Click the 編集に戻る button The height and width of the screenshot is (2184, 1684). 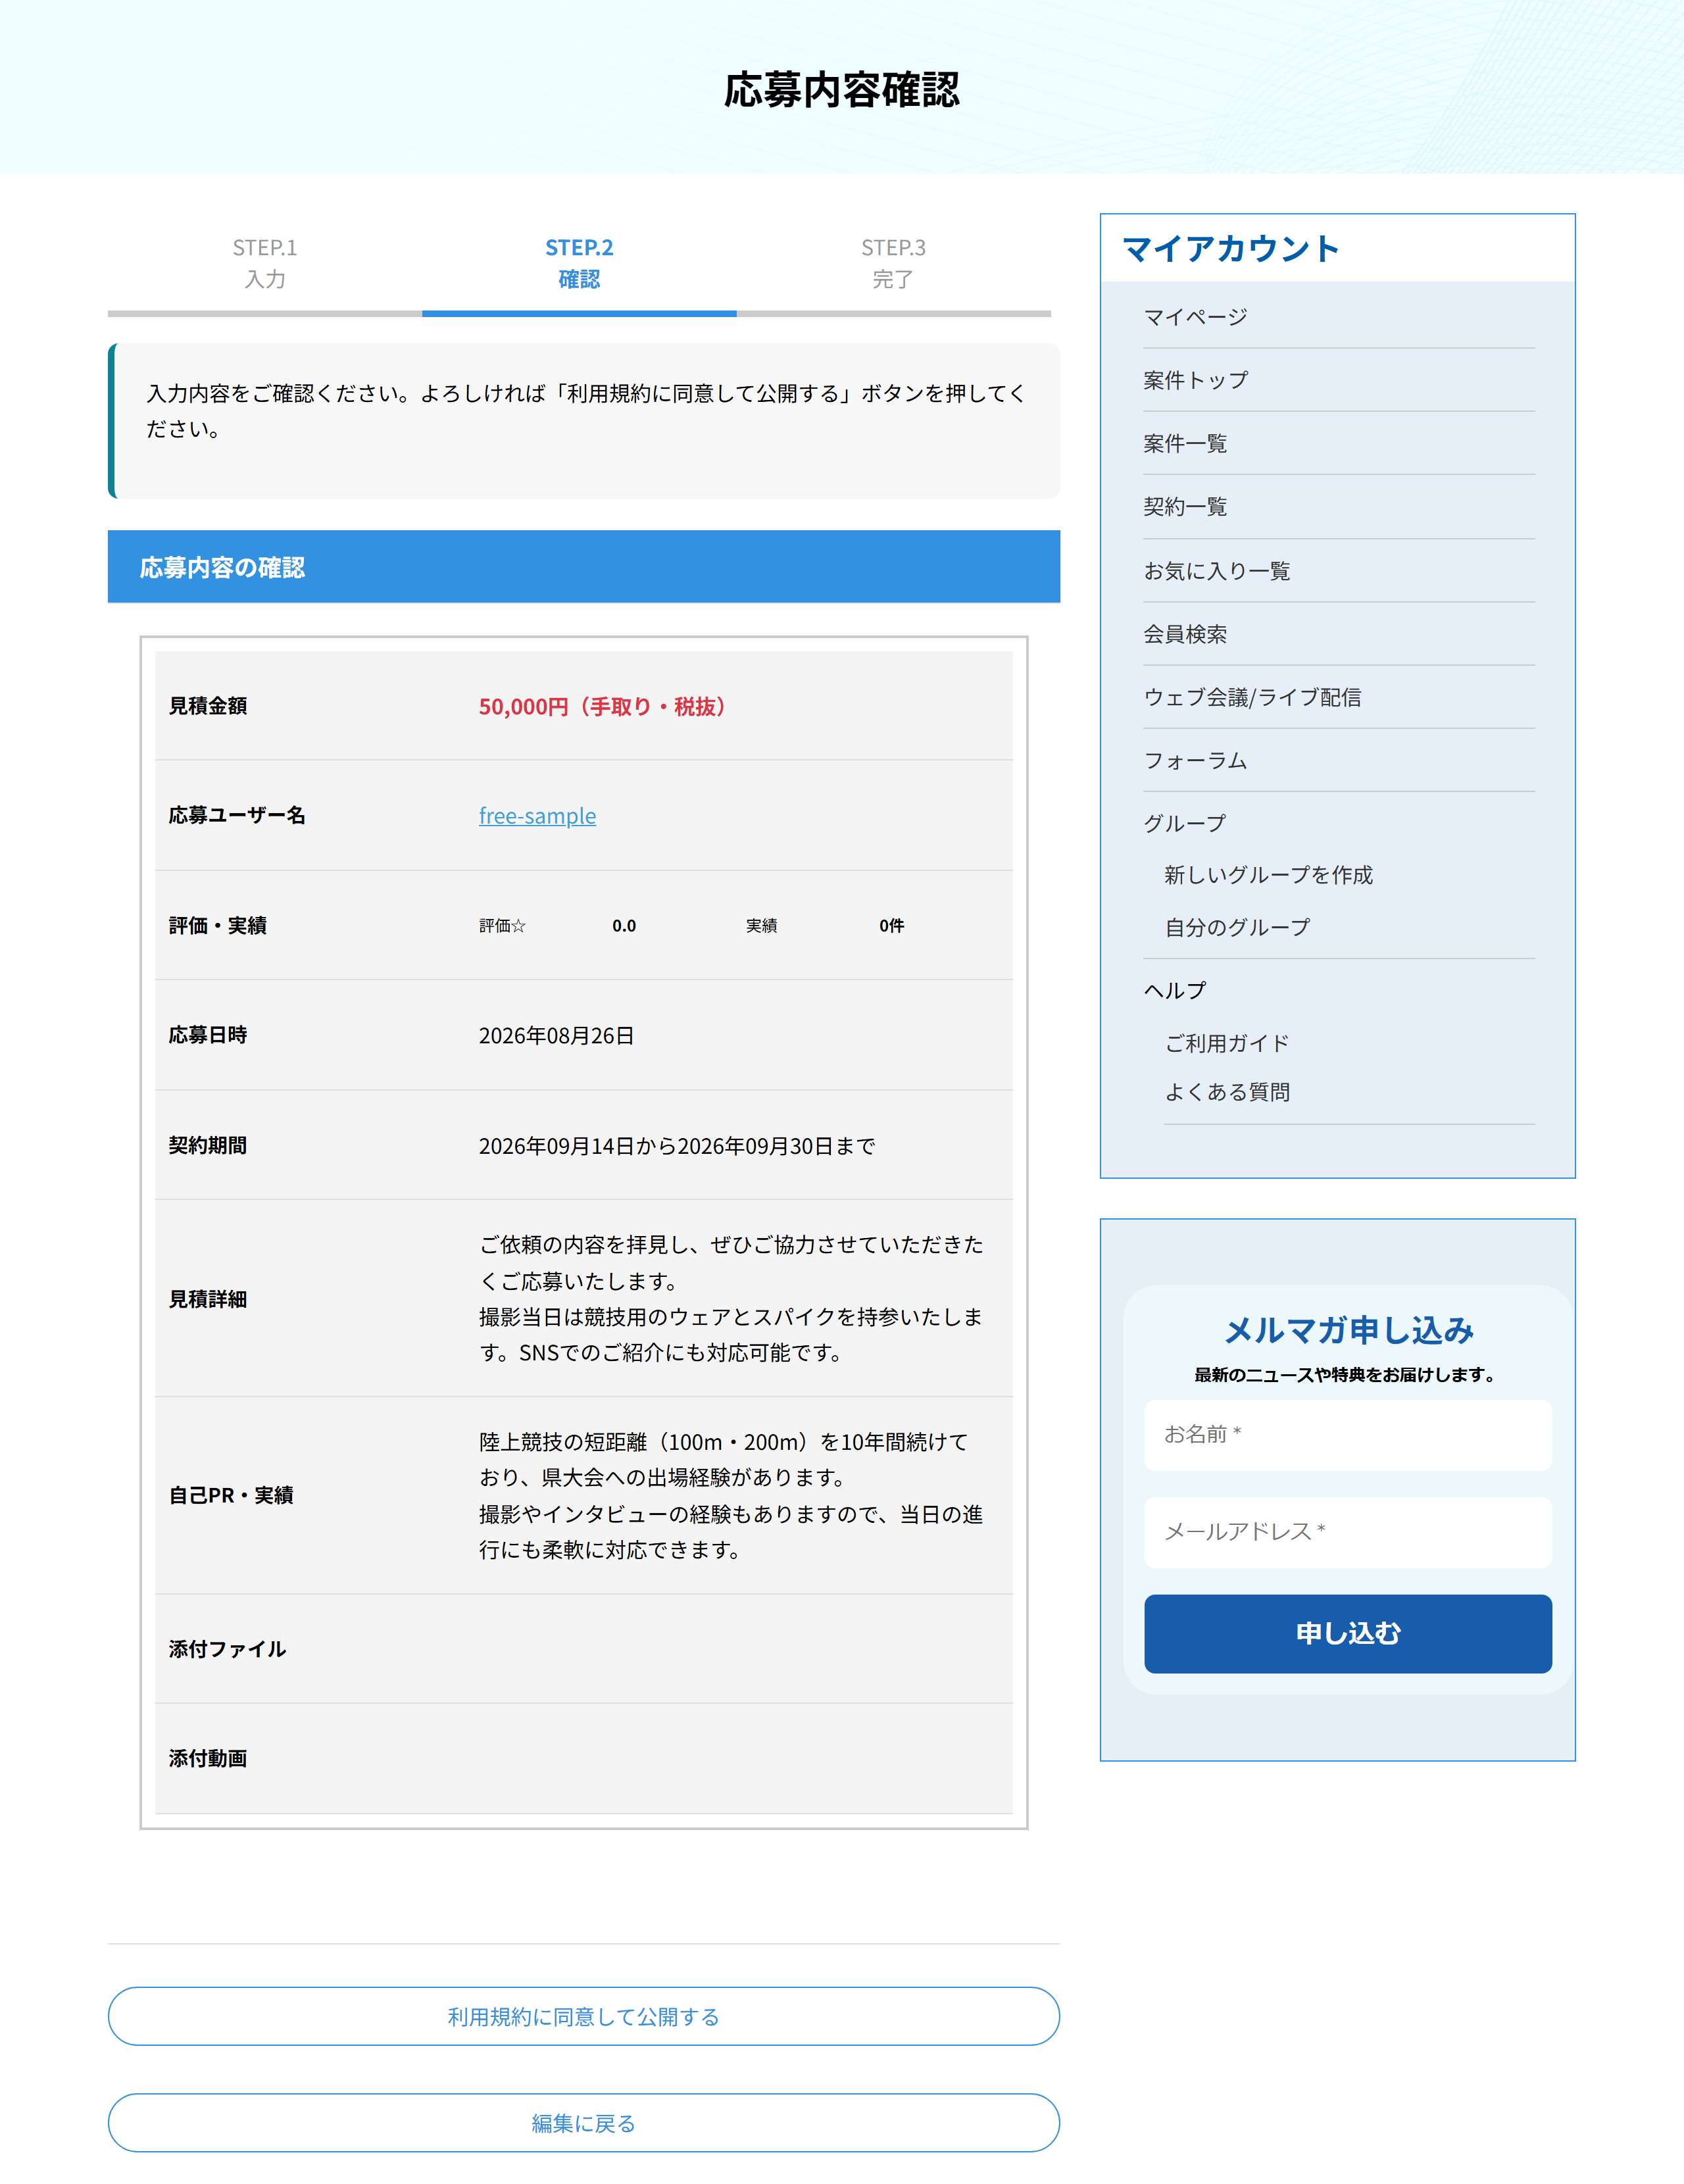pos(583,2123)
